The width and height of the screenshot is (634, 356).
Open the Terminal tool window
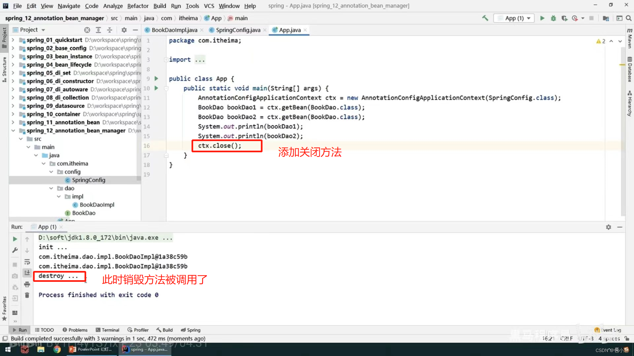pos(107,330)
